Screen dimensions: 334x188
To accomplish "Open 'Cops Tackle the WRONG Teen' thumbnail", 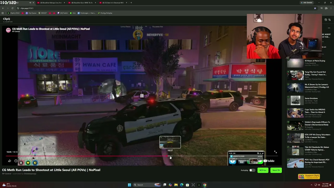I will (295, 113).
